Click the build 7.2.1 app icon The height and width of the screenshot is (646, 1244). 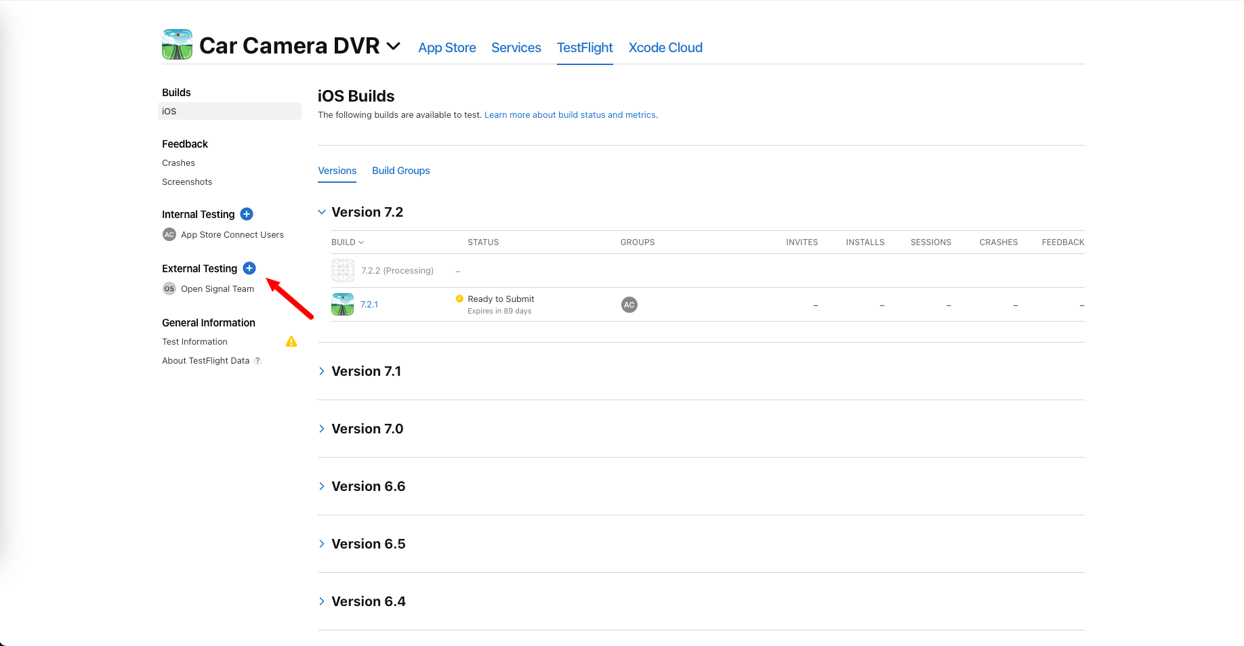[x=343, y=304]
